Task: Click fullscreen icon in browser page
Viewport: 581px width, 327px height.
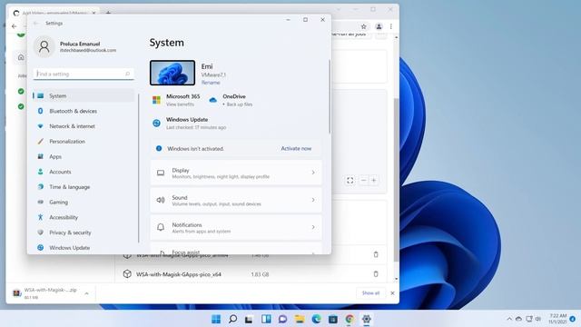Action: tap(350, 180)
